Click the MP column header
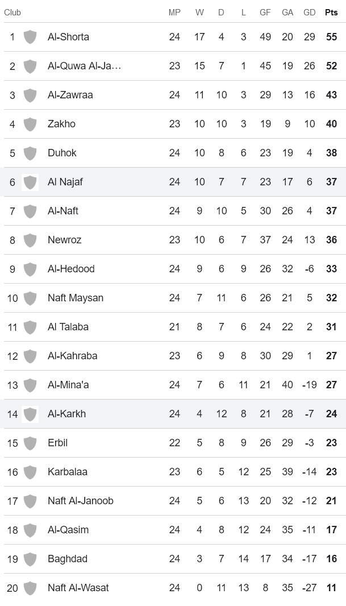The width and height of the screenshot is (346, 606). click(174, 13)
